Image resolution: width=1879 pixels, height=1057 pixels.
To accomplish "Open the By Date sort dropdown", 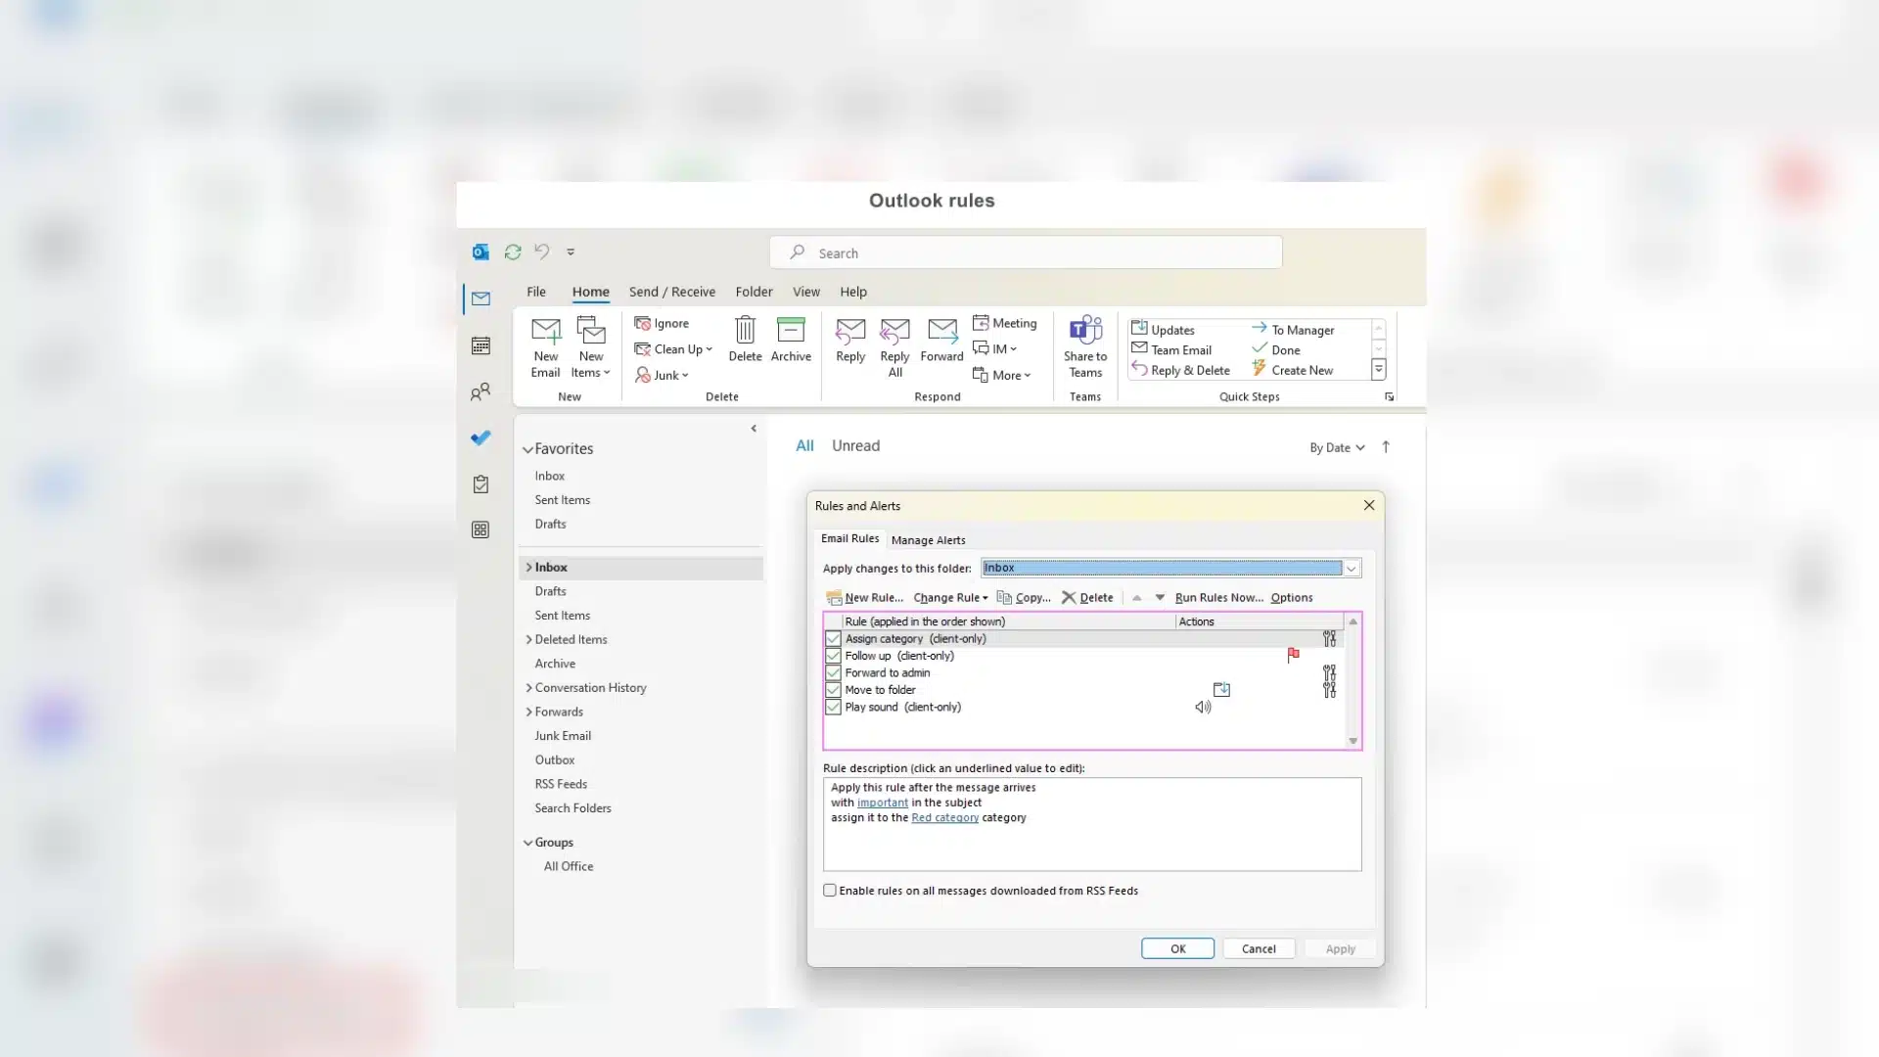I will click(x=1337, y=447).
